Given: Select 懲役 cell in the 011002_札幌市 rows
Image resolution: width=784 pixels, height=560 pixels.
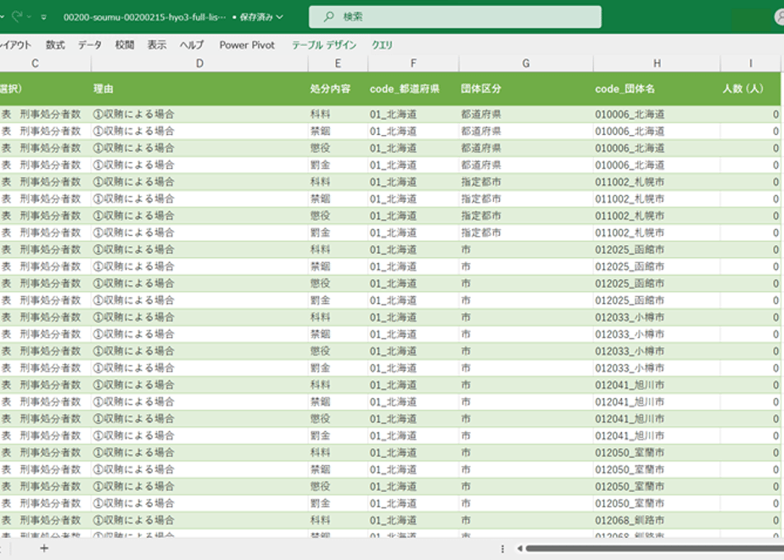Looking at the screenshot, I should 338,216.
